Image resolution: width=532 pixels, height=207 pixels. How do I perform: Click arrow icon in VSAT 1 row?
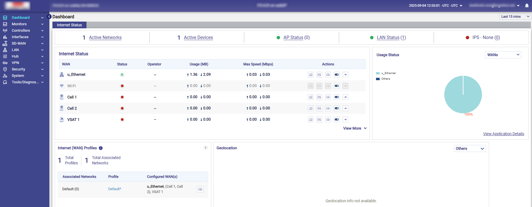click(345, 119)
